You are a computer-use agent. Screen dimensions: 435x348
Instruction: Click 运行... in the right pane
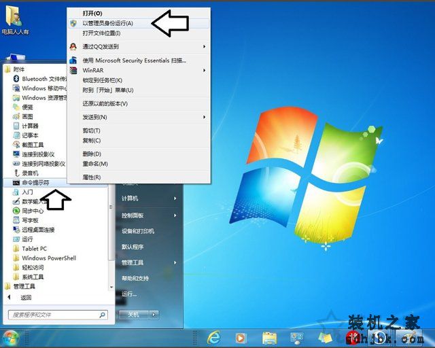click(129, 294)
